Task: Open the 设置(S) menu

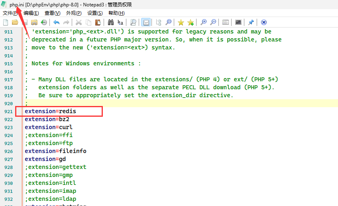Action: point(95,13)
